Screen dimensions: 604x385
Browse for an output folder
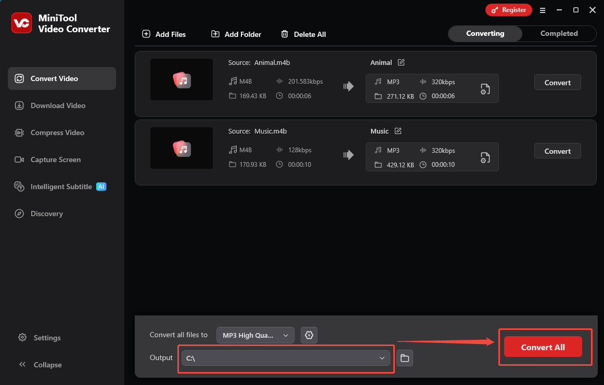404,358
